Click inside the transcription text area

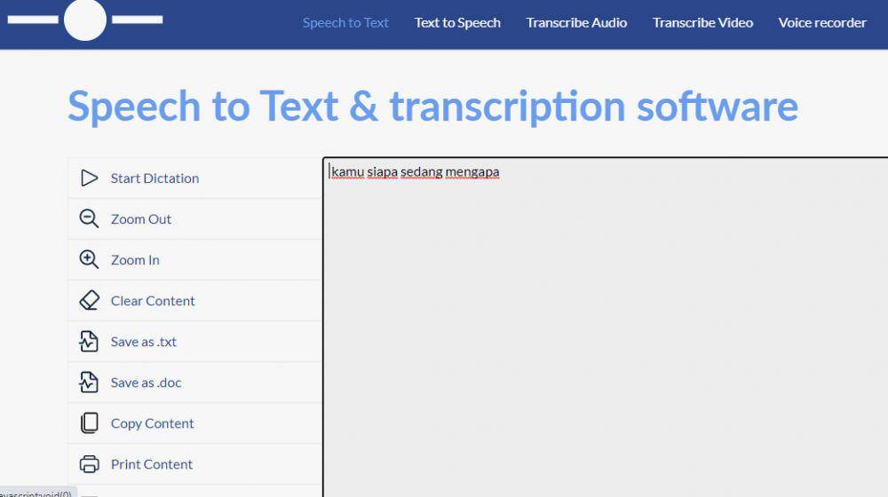coord(606,328)
